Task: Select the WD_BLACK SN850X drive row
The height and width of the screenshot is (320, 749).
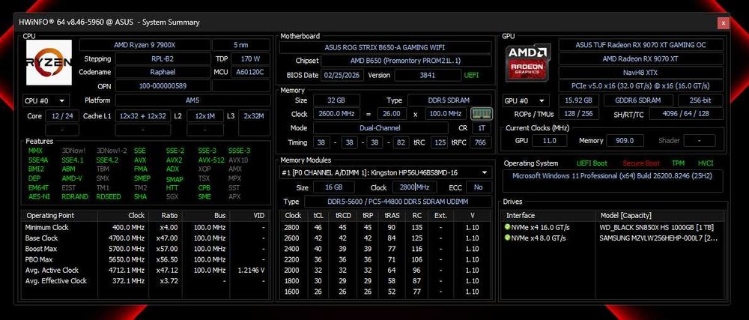Action: [x=613, y=227]
